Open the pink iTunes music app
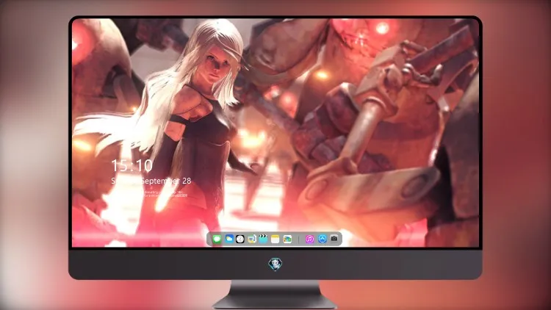Viewport: 551px width, 310px height. coord(309,239)
